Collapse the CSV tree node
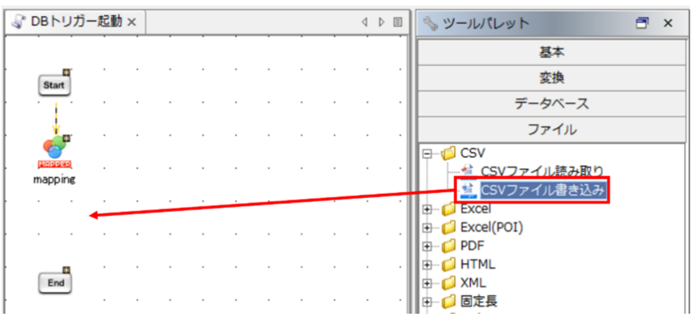This screenshot has height=320, width=693. point(427,154)
